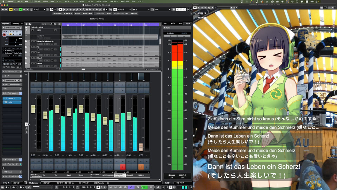Viewport: 337px width, 190px height.
Task: Click the Fast Forward transport icon
Action: click(x=126, y=188)
